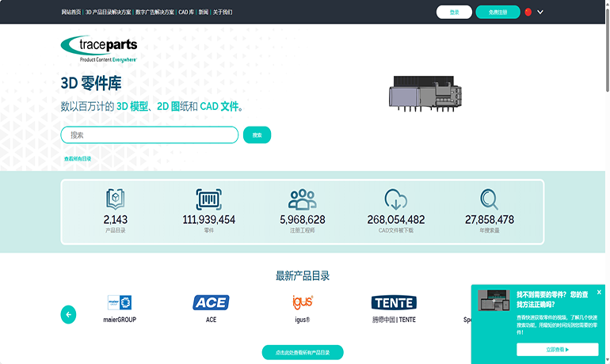Open the 查看所有目录 link

coord(78,158)
